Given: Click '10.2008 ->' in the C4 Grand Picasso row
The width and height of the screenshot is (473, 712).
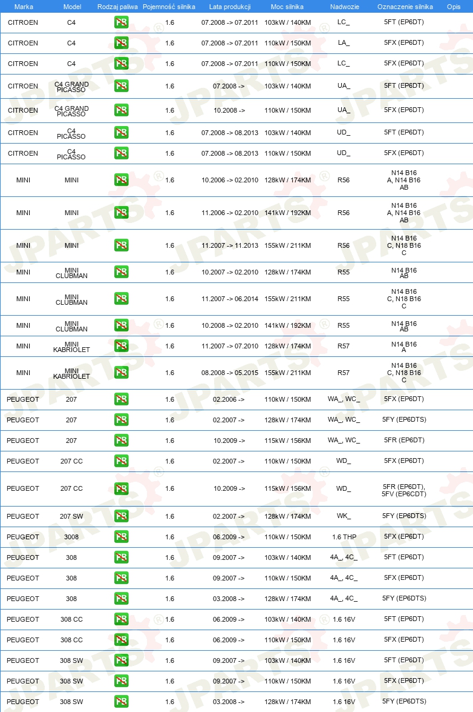Looking at the screenshot, I should coord(229,110).
